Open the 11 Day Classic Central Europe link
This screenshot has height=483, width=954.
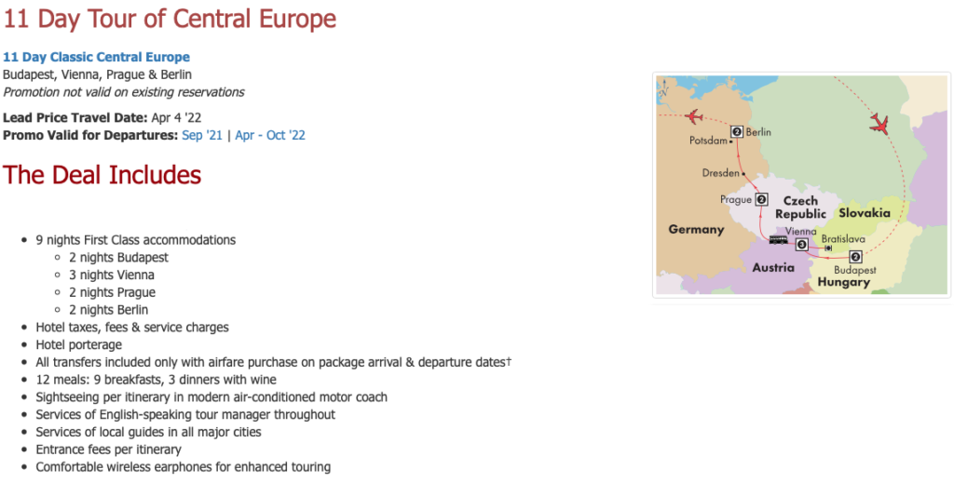pyautogui.click(x=96, y=57)
